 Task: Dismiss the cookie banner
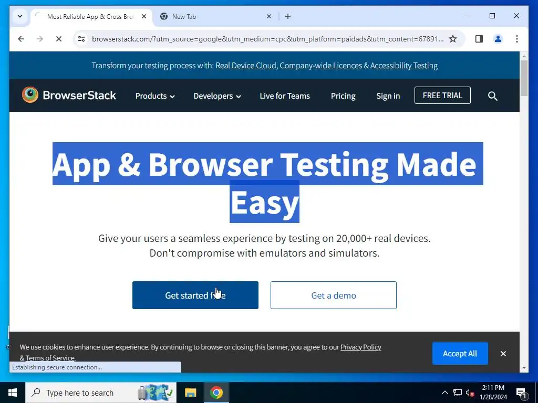click(503, 354)
